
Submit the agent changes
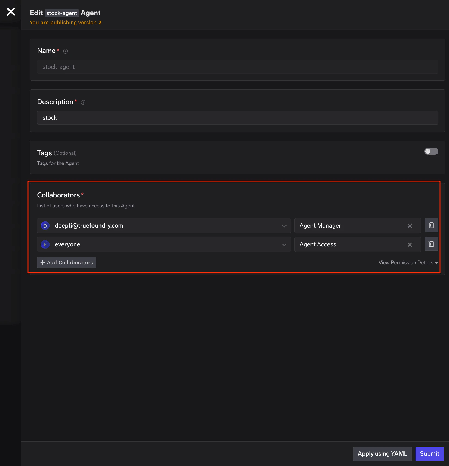[x=429, y=453]
